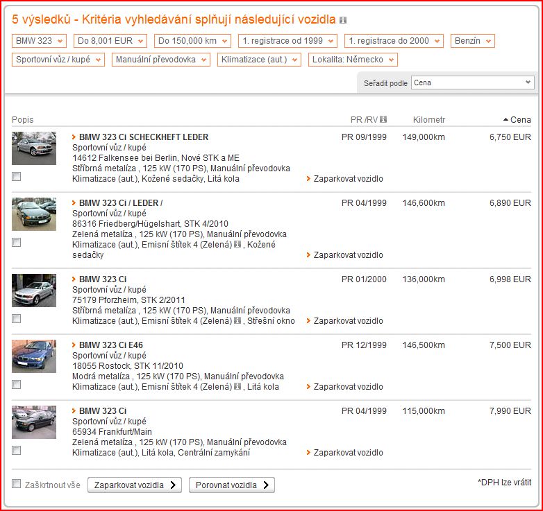Click orange arrow before BMW 323 Ci SCHECKHEFT LEDER
543x511 pixels.
74,137
